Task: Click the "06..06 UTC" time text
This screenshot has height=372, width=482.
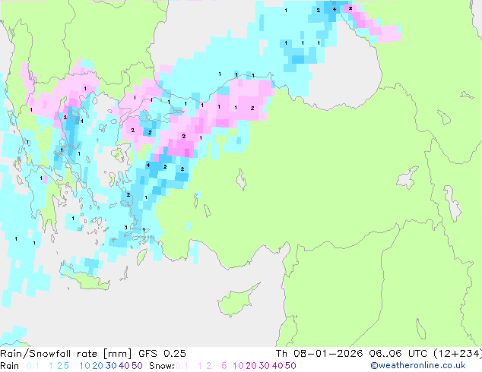Action: click(398, 354)
